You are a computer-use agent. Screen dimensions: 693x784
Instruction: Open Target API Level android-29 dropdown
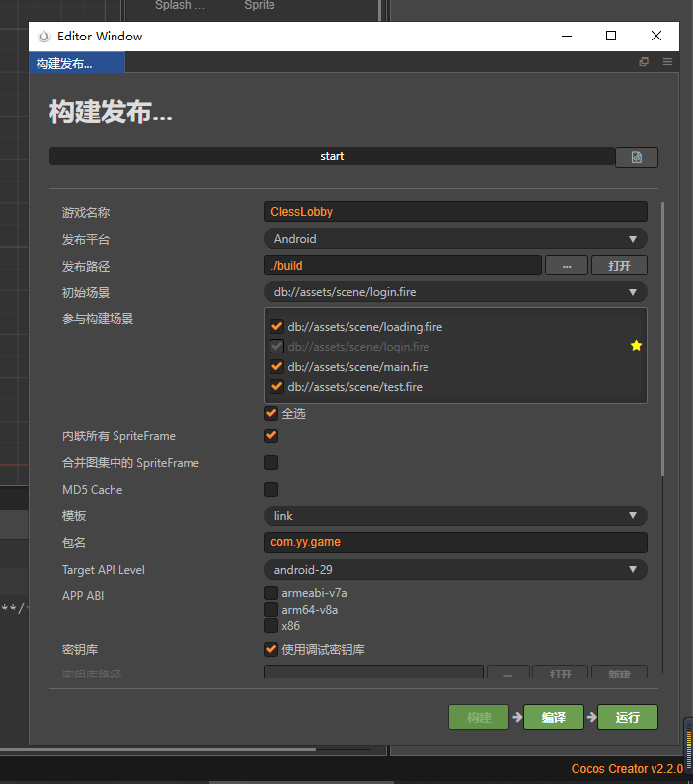[x=455, y=570]
